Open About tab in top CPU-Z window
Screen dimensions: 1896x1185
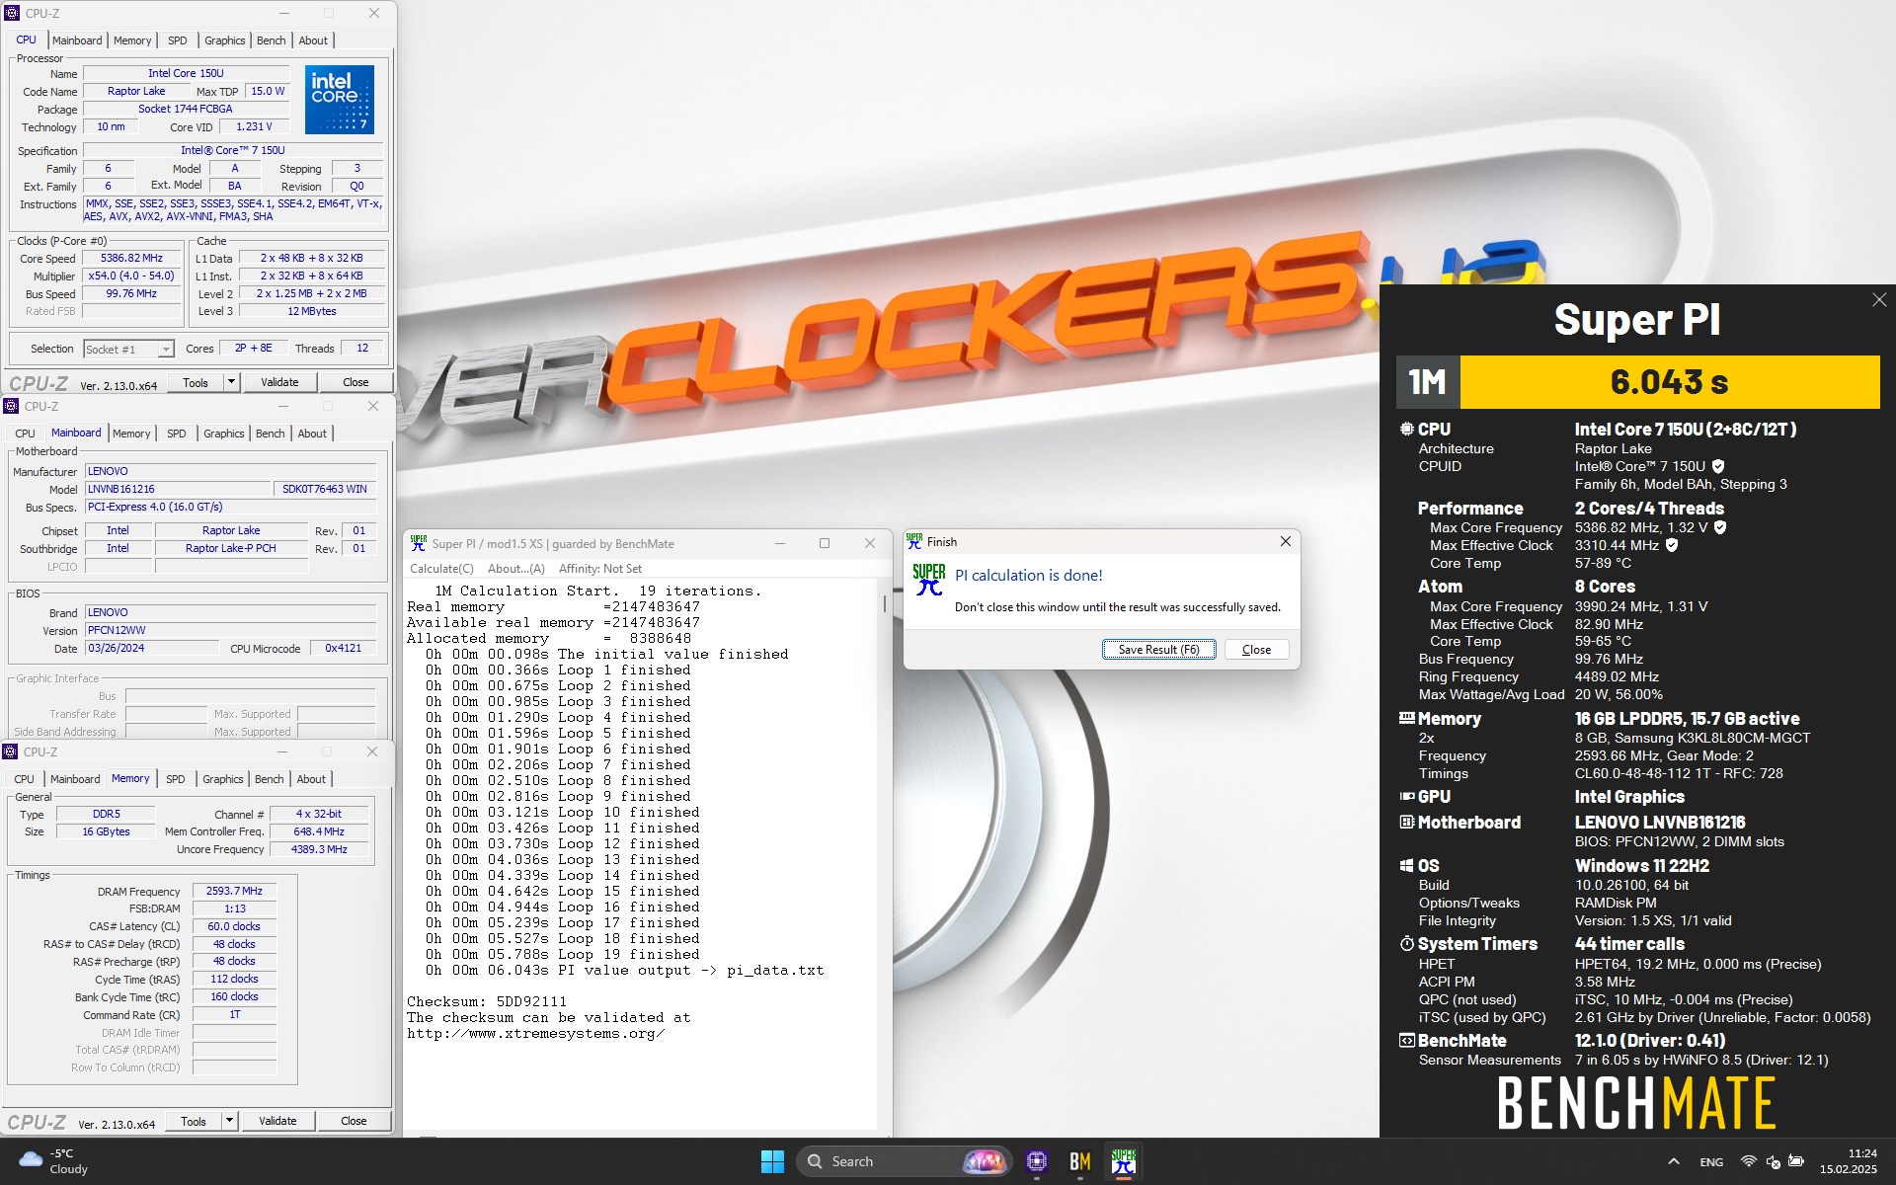tap(313, 40)
